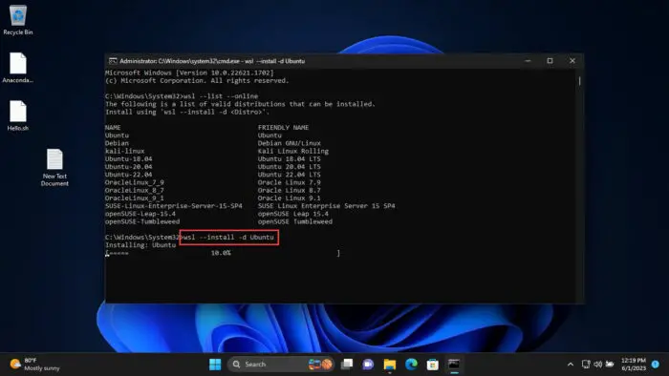Click the 'OracleLinux_9_1' entry
Image resolution: width=669 pixels, height=376 pixels.
pyautogui.click(x=135, y=198)
